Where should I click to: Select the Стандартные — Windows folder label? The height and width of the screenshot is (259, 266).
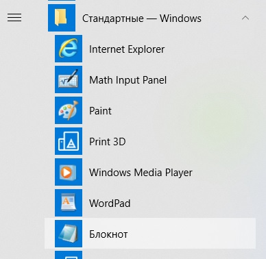(x=142, y=18)
